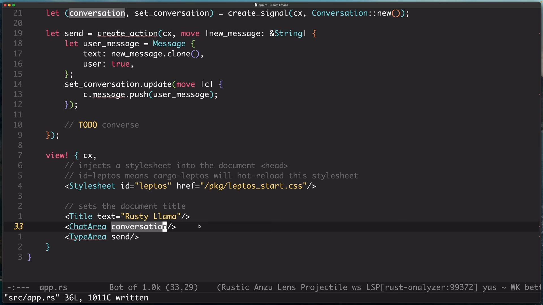Toggle the yas minor mode indicator
The height and width of the screenshot is (305, 543).
(x=489, y=287)
